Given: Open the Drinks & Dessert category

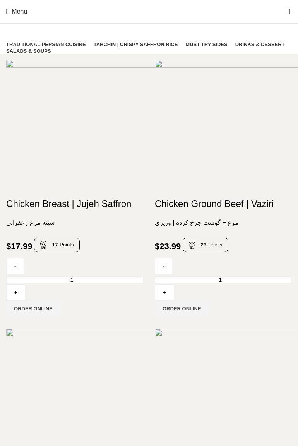Looking at the screenshot, I should 260,44.
